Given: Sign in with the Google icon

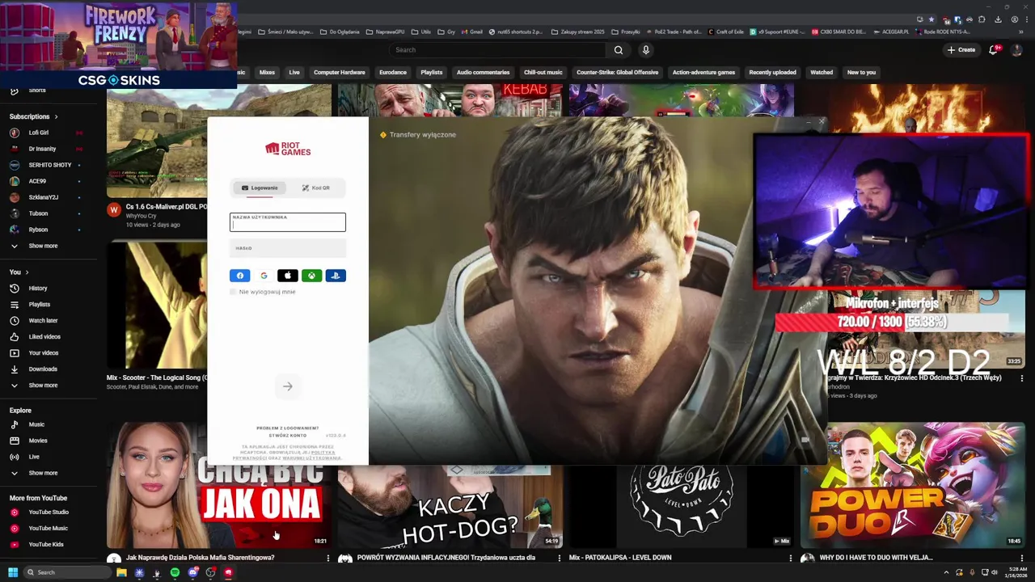Looking at the screenshot, I should pos(264,276).
